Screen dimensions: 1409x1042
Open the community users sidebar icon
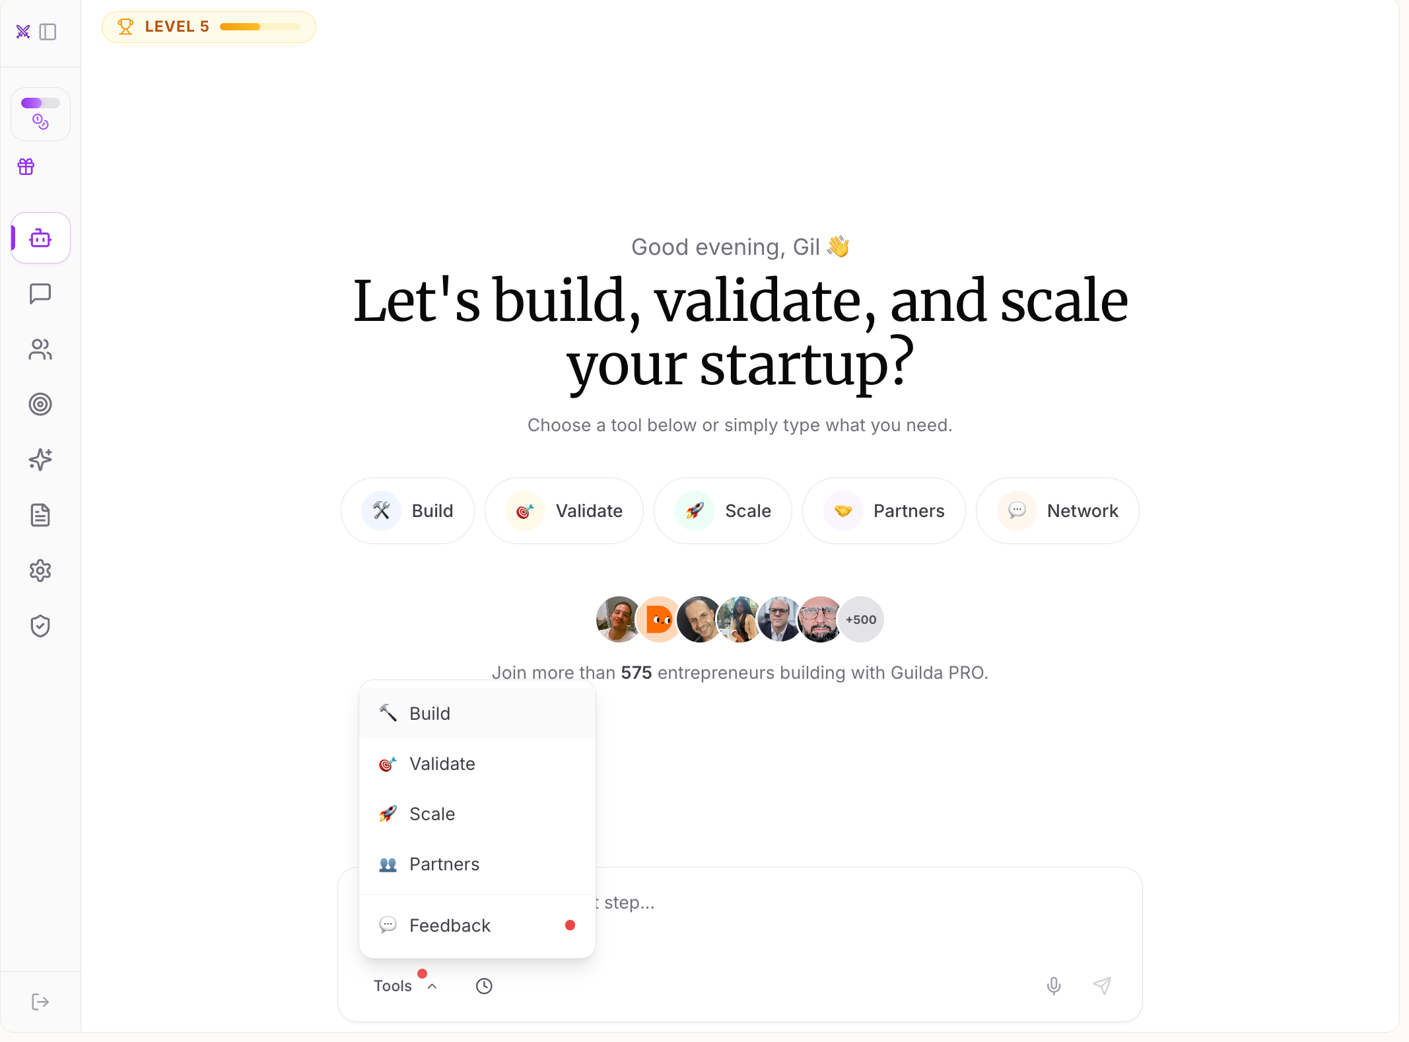pos(40,349)
